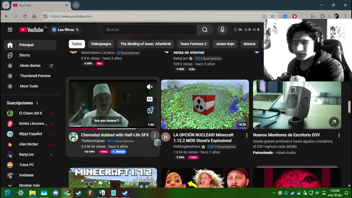Select the Todos category chip
Image resolution: width=352 pixels, height=198 pixels.
[x=77, y=44]
